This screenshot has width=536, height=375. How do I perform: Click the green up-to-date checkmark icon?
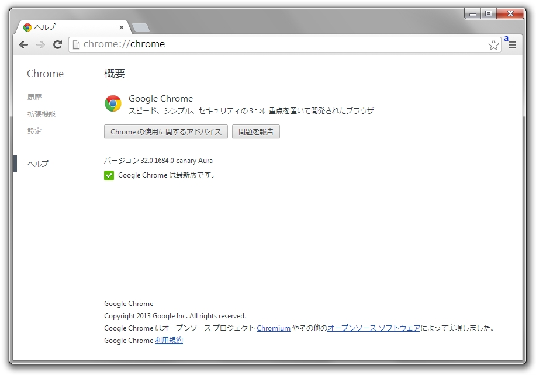(108, 175)
